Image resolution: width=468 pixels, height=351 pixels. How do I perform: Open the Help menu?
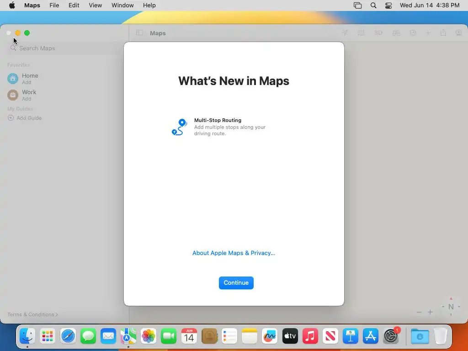click(x=149, y=5)
